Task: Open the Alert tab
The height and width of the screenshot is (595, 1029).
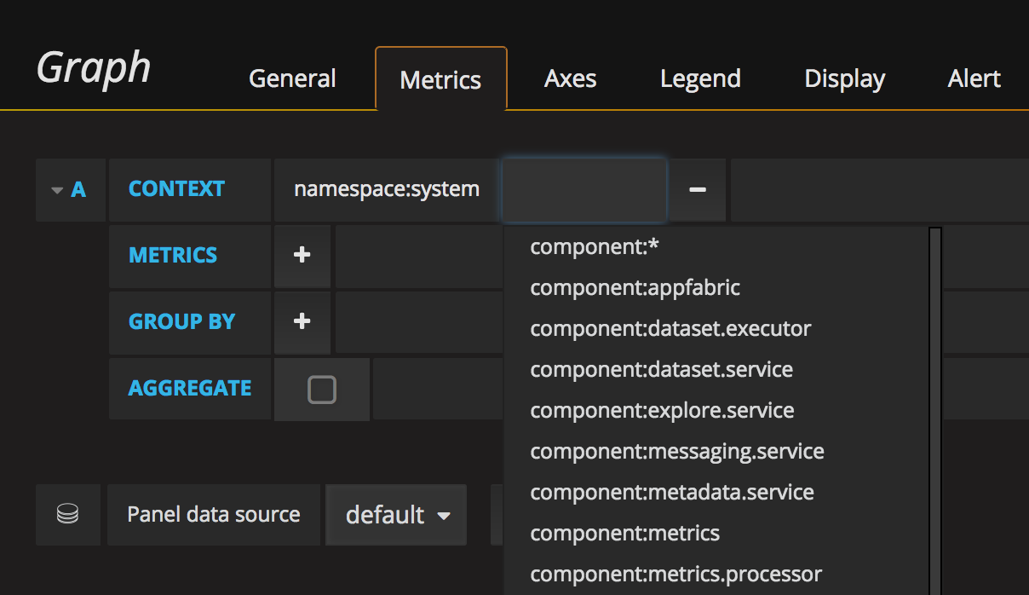Action: pyautogui.click(x=974, y=79)
